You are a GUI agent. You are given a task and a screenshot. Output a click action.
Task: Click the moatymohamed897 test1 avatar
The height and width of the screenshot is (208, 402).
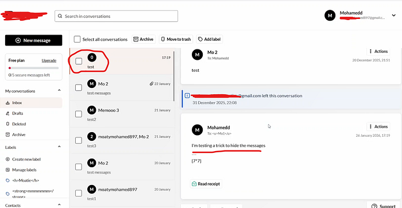tap(92, 190)
